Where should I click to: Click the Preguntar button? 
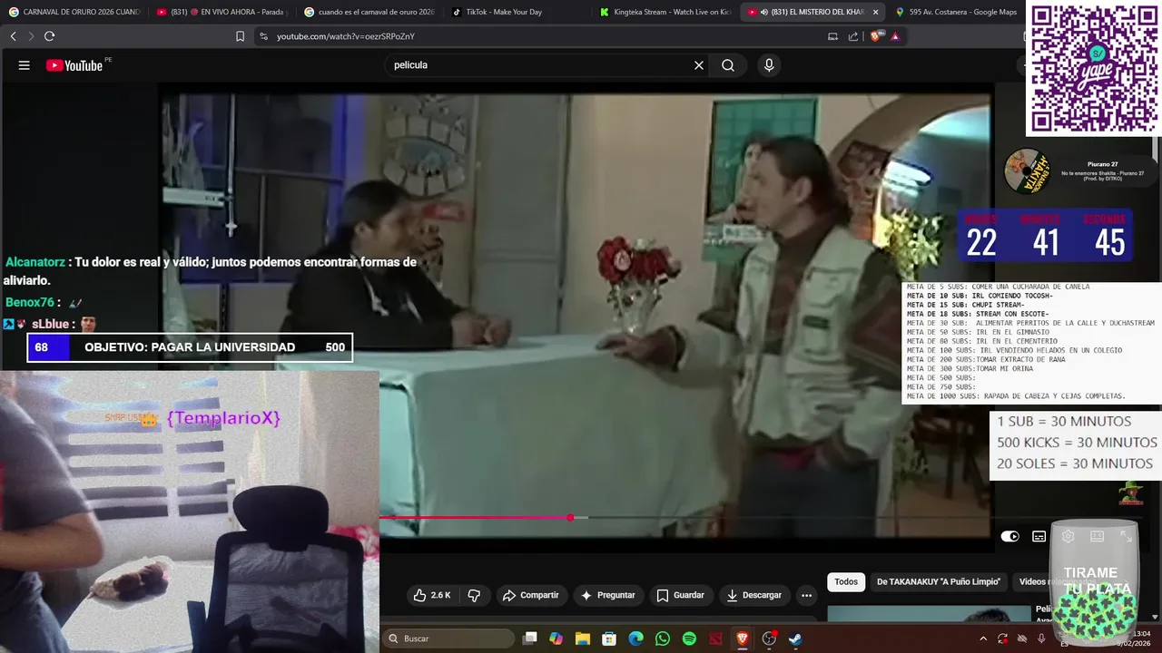point(608,595)
